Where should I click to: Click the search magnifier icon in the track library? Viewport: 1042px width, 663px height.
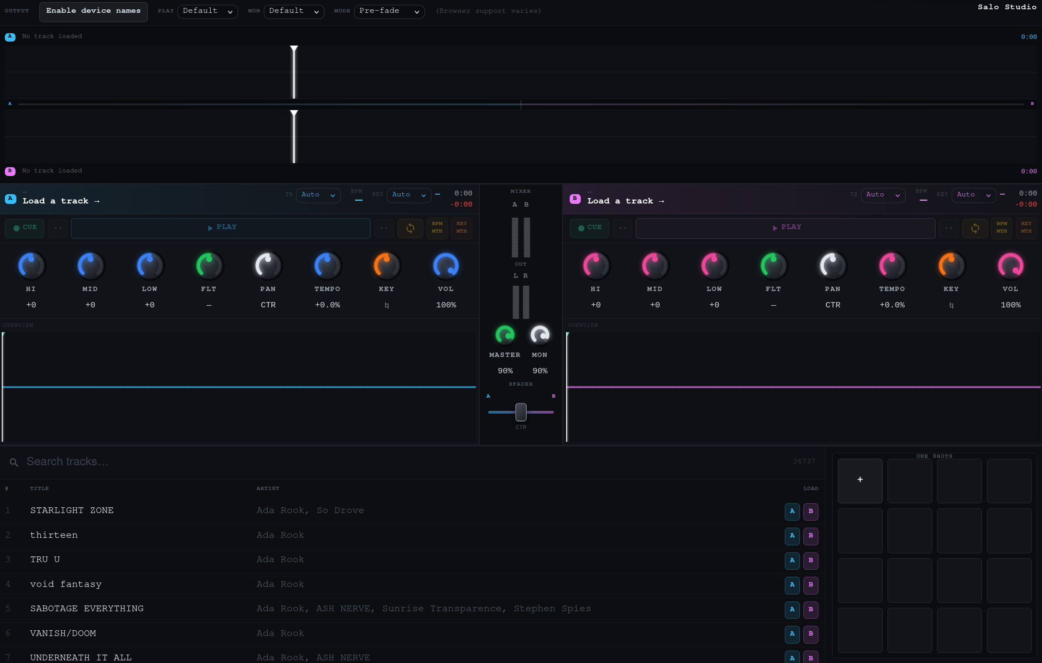click(13, 462)
